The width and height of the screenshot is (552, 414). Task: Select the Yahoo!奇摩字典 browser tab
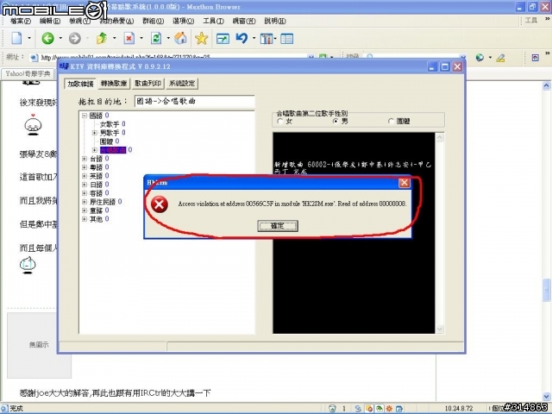click(x=28, y=73)
